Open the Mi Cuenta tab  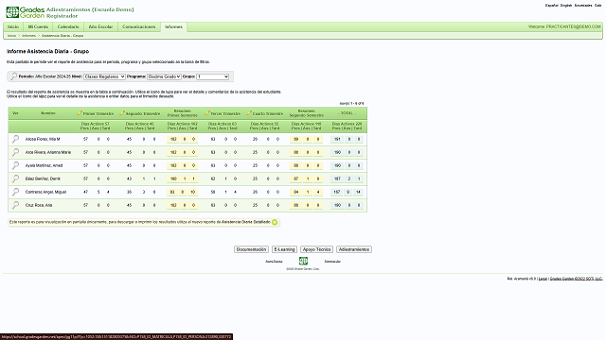pyautogui.click(x=38, y=26)
